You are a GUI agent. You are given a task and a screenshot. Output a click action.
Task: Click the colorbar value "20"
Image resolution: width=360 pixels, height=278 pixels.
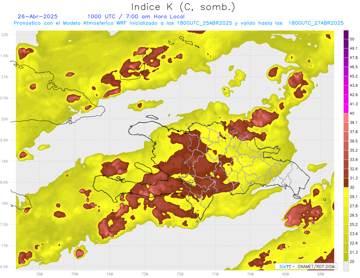click(x=352, y=262)
